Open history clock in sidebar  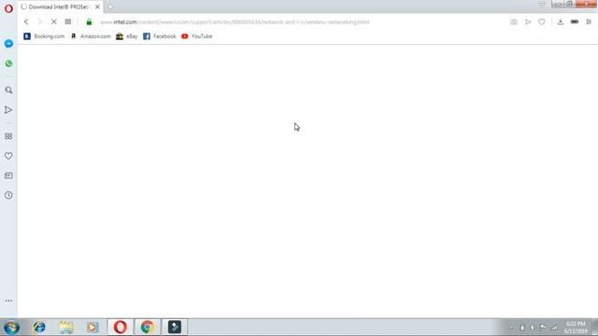(x=8, y=195)
